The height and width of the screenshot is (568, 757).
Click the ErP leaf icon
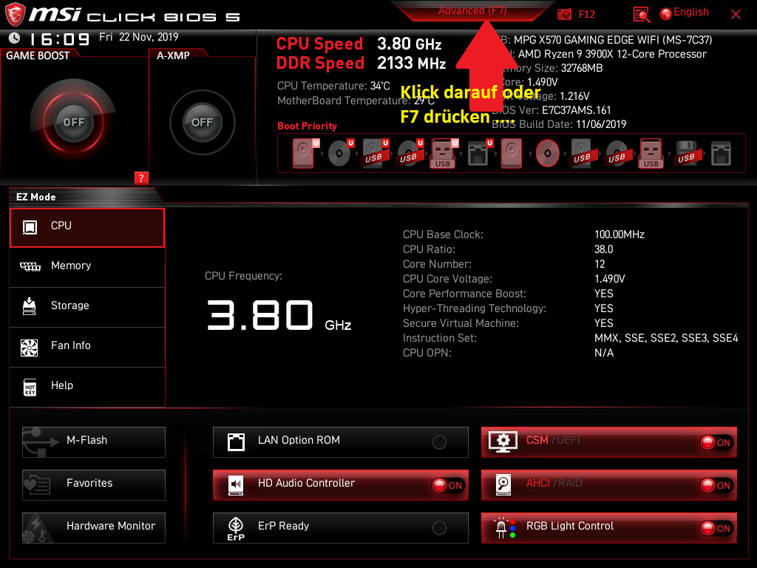pos(236,528)
